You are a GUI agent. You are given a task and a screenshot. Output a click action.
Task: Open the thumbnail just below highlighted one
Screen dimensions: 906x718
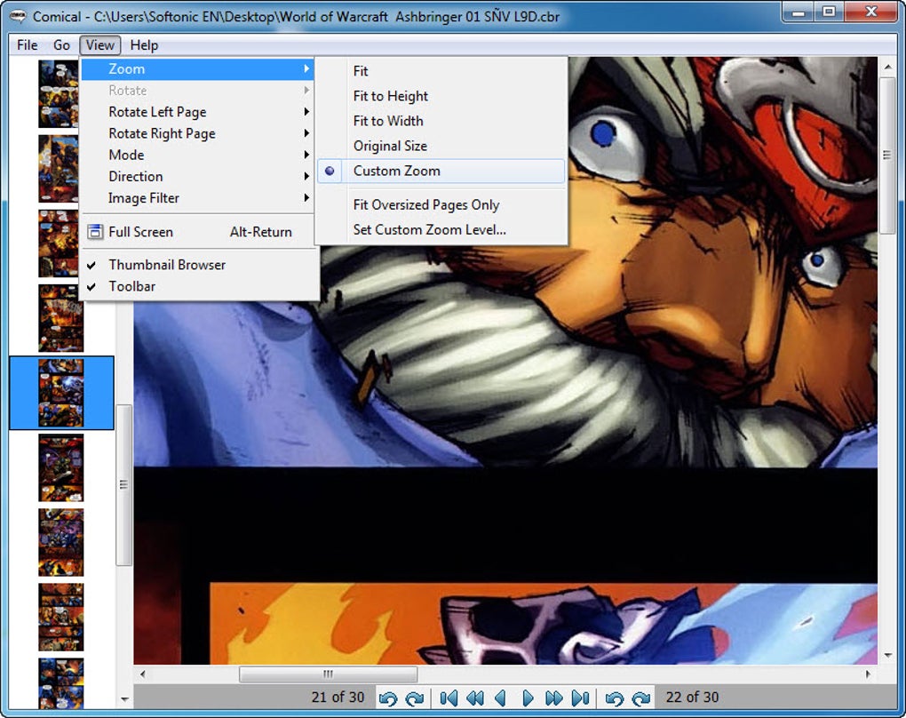61,467
